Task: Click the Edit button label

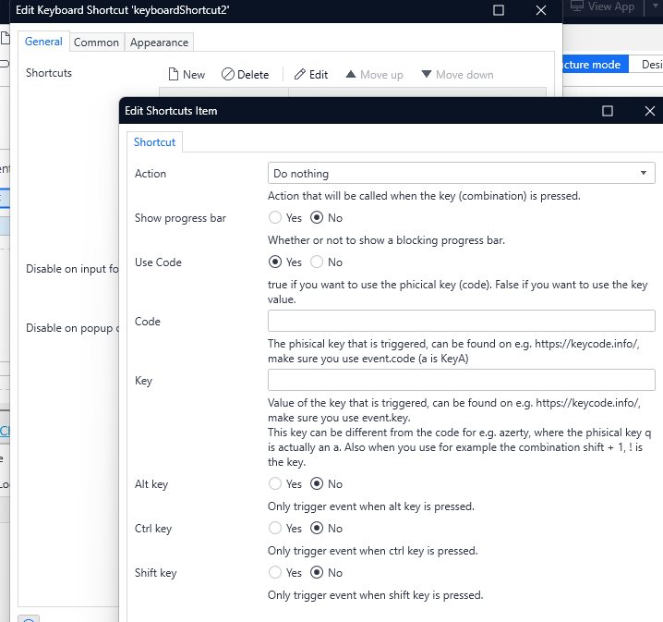Action: pos(319,75)
